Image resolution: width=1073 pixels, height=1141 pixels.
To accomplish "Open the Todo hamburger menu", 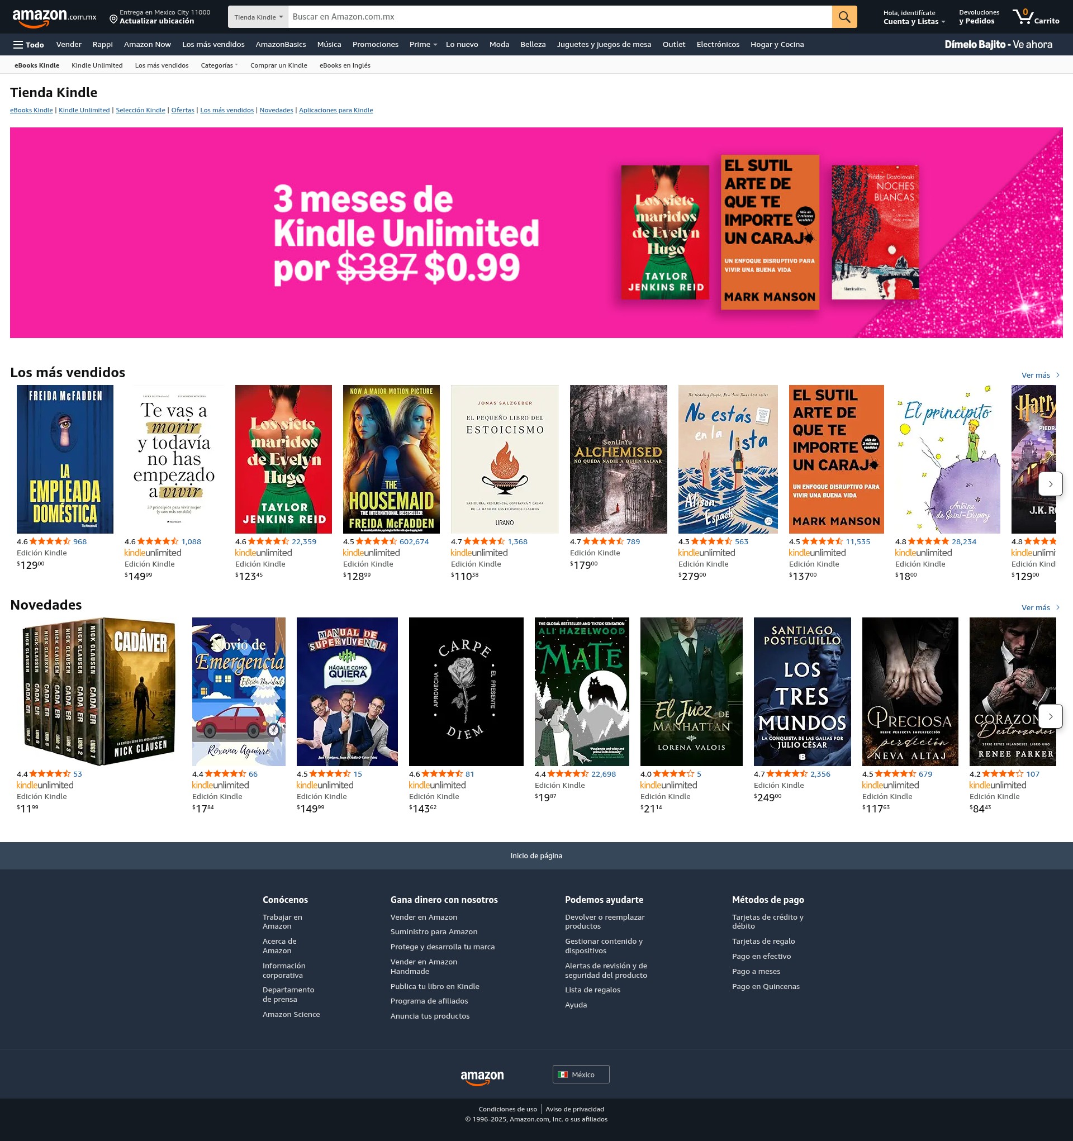I will pos(29,45).
